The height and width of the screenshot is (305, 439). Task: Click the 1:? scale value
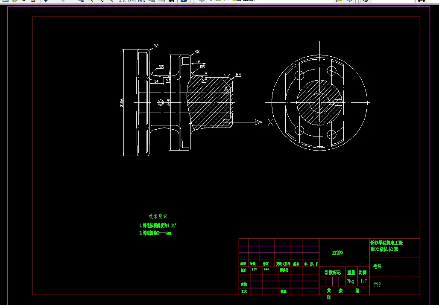tap(363, 281)
